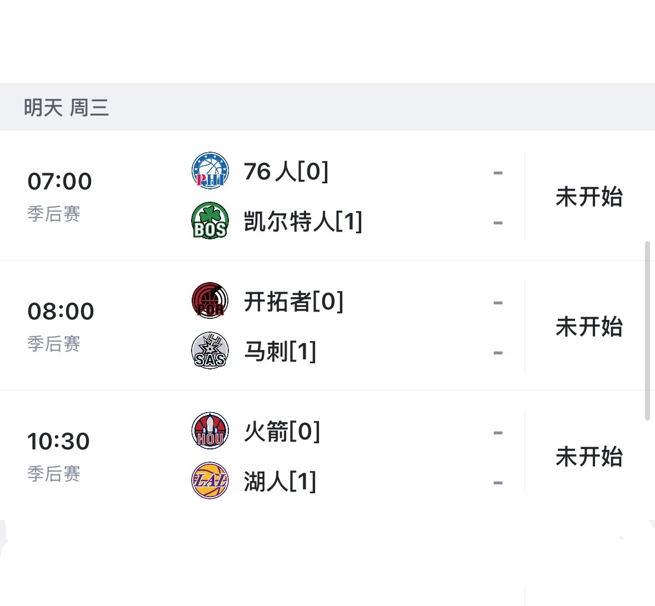Click the 07:00 game time

59,181
